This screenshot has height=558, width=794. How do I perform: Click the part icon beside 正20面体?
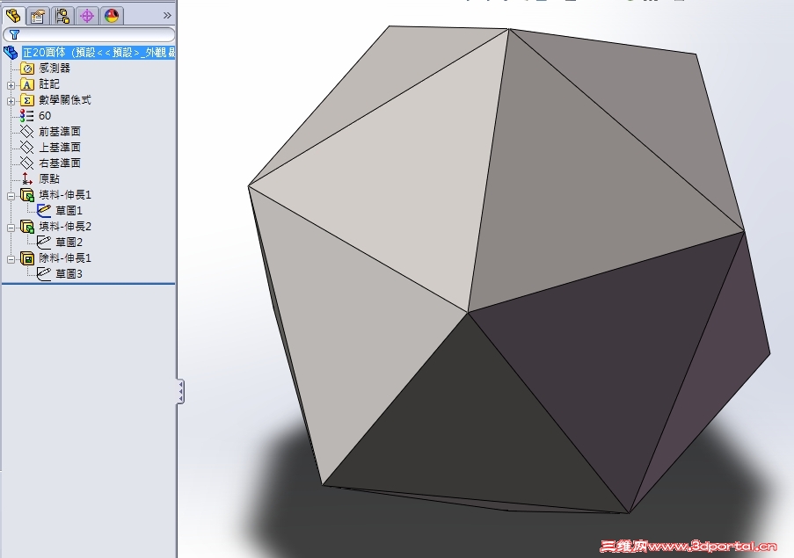click(11, 52)
